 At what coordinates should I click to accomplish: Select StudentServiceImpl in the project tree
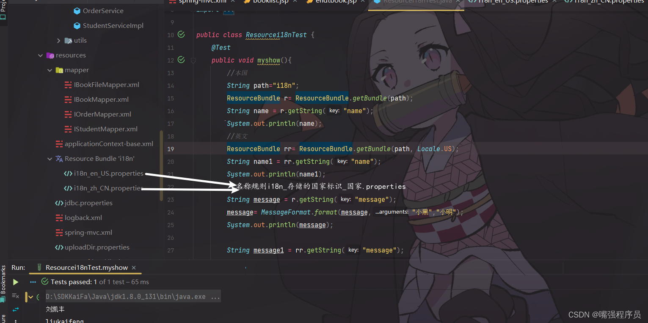[x=113, y=26]
